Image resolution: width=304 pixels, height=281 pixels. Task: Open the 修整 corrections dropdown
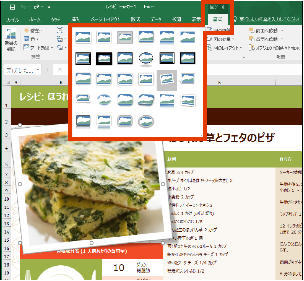(33, 31)
